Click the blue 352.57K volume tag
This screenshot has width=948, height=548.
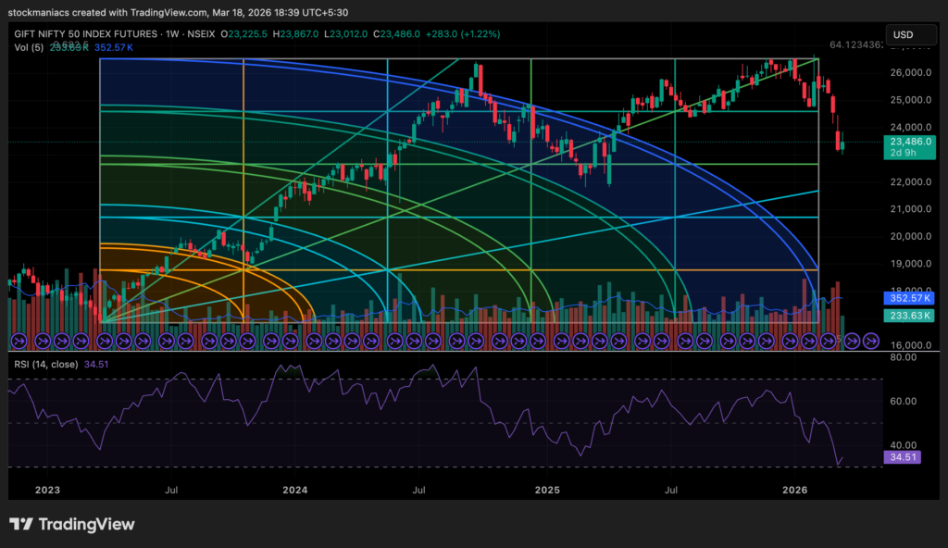point(908,298)
